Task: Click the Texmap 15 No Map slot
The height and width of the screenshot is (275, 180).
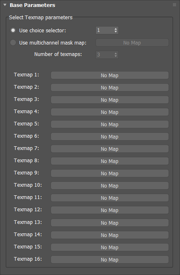Action: coord(110,247)
